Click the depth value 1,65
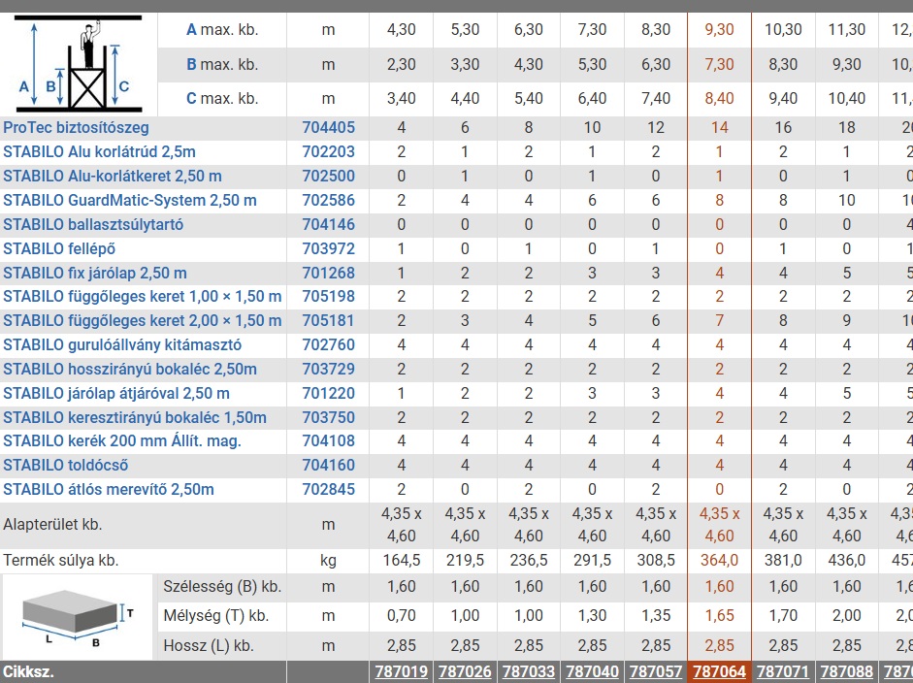913x683 pixels. (720, 615)
